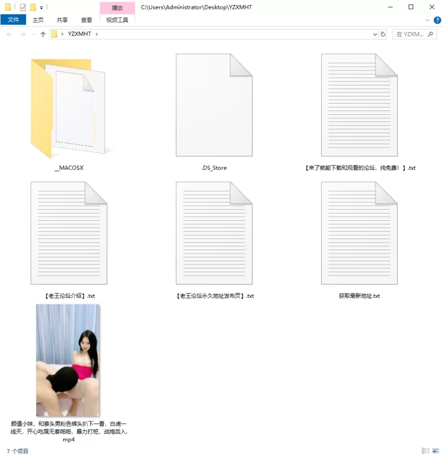The width and height of the screenshot is (443, 457).
Task: Open the Customize Quick Access Toolbar dropdown
Action: tap(42, 8)
